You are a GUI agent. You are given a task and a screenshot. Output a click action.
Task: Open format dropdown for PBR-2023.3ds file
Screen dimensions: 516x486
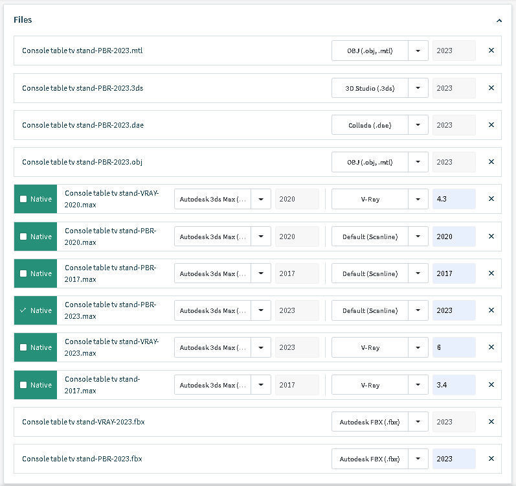(418, 88)
